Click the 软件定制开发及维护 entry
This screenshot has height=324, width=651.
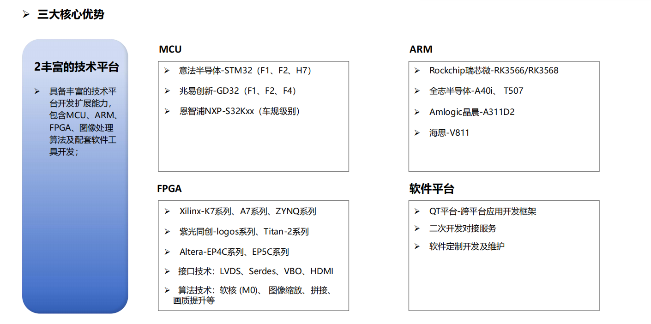pyautogui.click(x=467, y=246)
